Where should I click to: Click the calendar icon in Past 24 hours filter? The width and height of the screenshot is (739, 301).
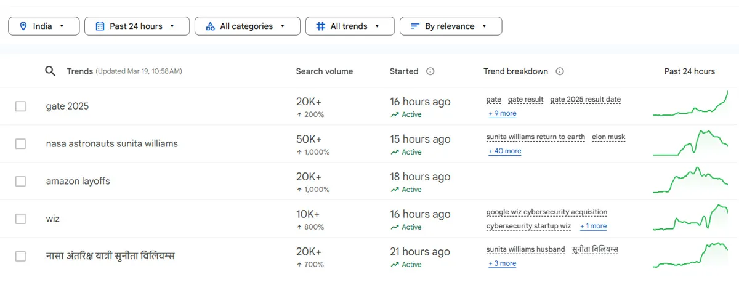[100, 26]
